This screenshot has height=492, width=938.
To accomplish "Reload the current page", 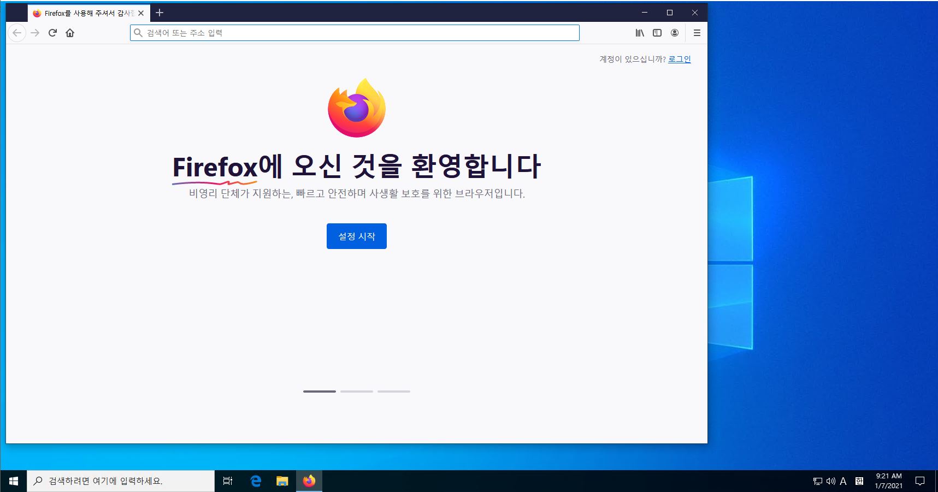I will 52,33.
